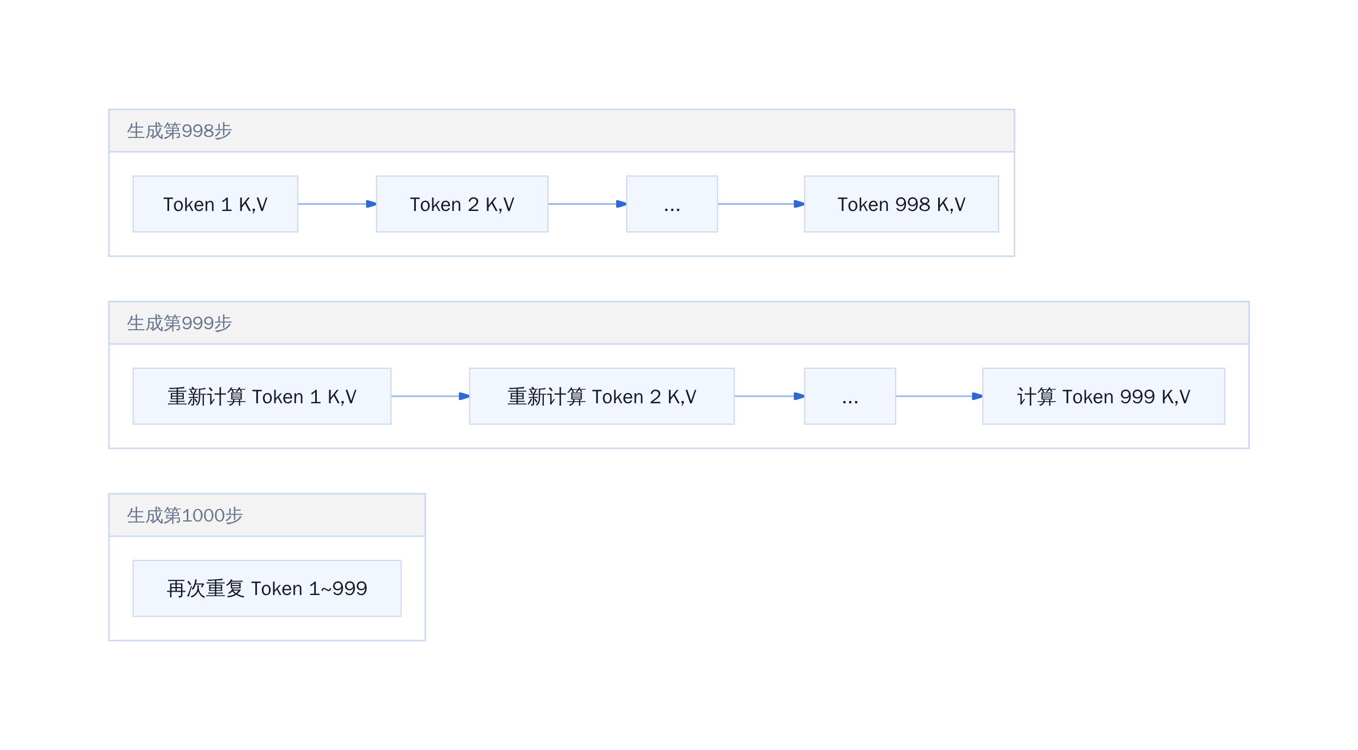Click arrow after 重新计算 Token 1 K,V
The image size is (1358, 750).
point(430,396)
